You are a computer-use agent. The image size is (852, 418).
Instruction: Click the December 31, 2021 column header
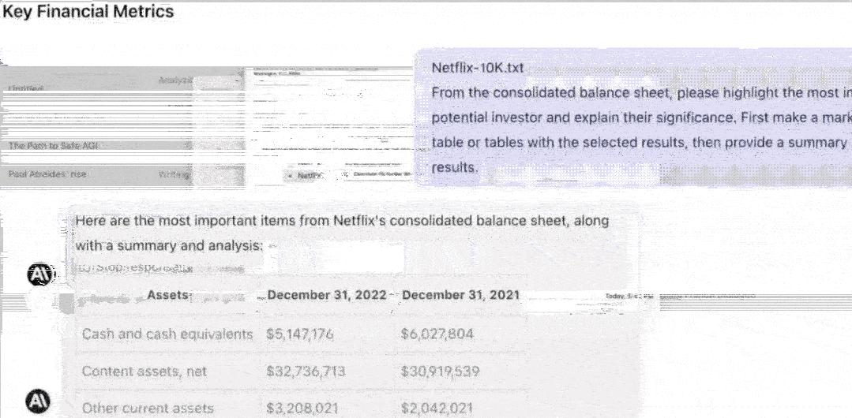tap(461, 295)
